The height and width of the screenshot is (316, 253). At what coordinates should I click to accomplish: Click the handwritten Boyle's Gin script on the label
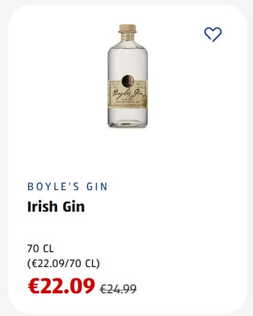pos(128,94)
